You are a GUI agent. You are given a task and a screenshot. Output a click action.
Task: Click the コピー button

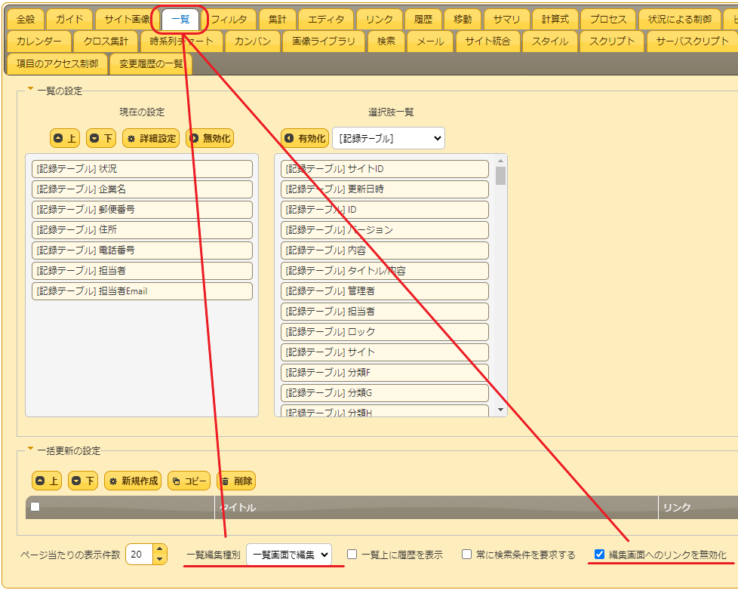tap(189, 481)
